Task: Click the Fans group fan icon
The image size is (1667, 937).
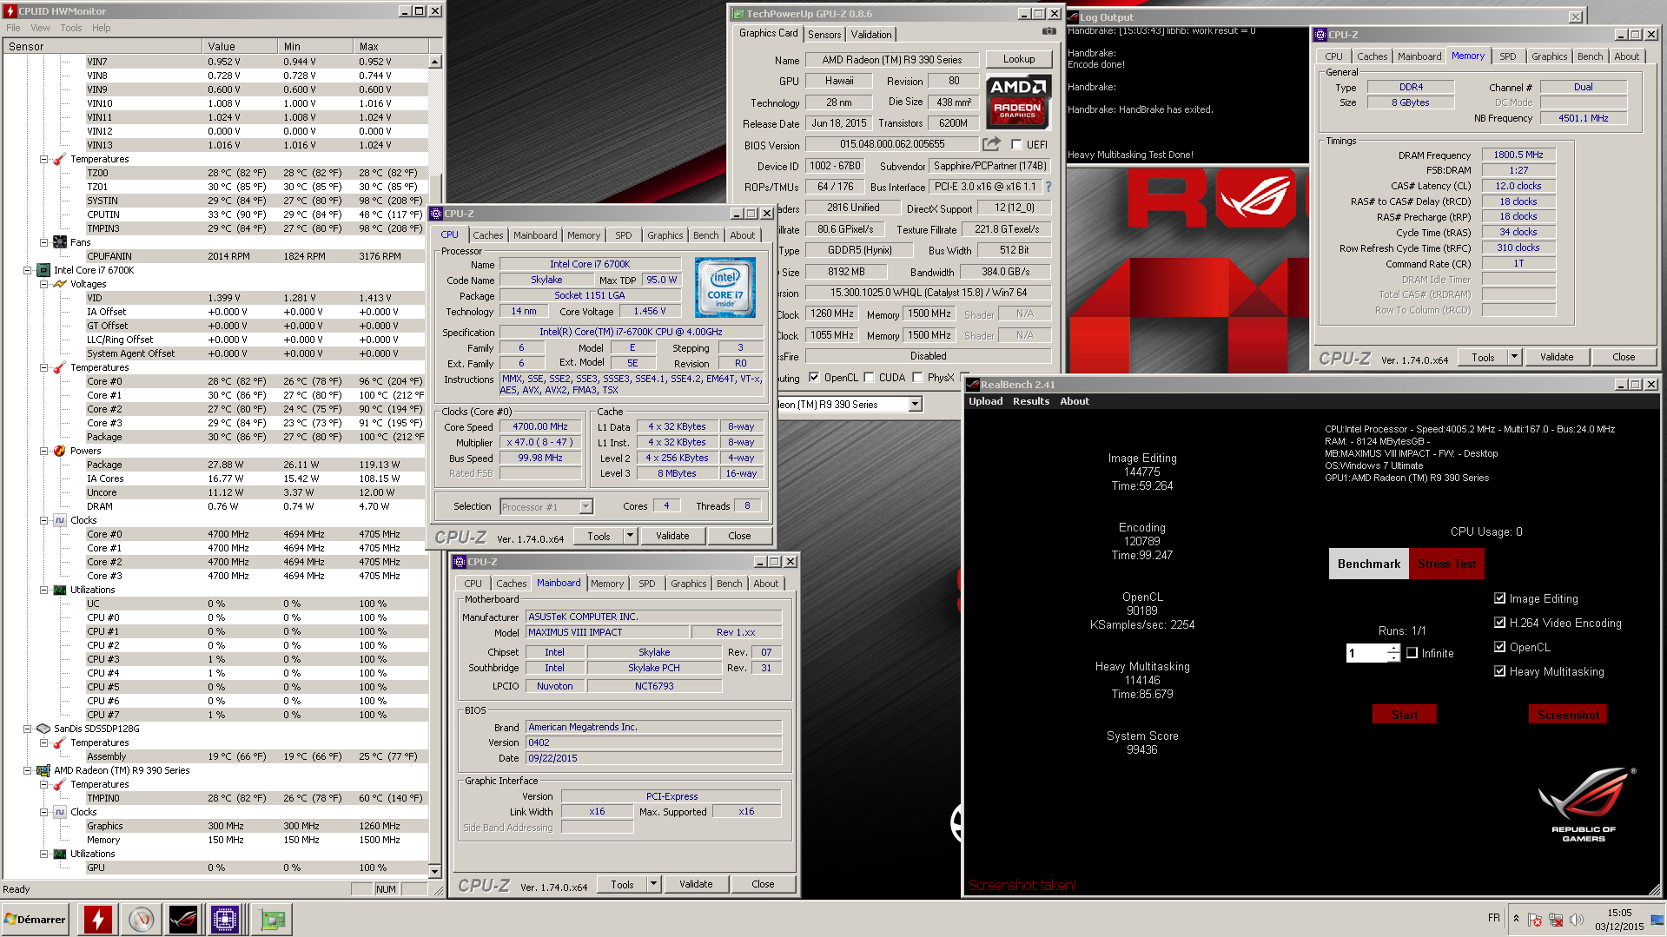Action: click(x=60, y=242)
